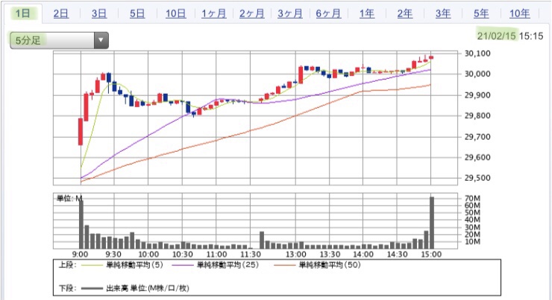Click the 30,000 price axis label

(477, 74)
